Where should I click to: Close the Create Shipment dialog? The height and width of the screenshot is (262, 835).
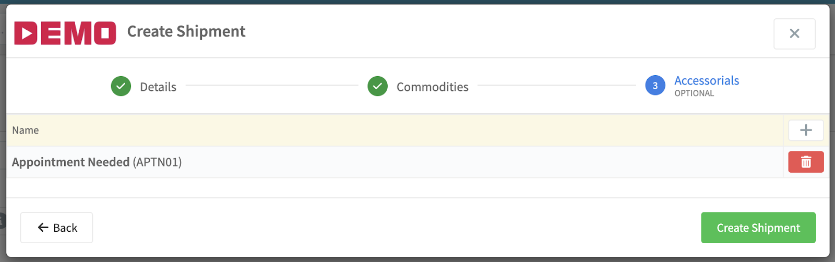click(x=794, y=34)
